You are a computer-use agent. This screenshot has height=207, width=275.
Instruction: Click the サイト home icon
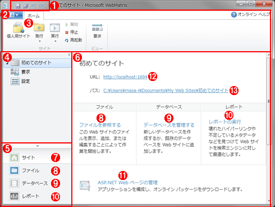(14, 157)
